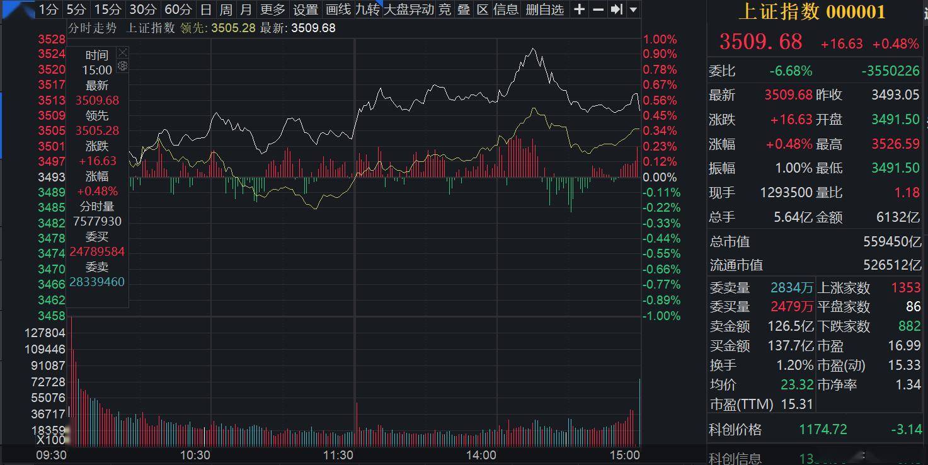Click the 127804 volume axis label
Viewport: 928px width, 465px height.
pyautogui.click(x=45, y=333)
